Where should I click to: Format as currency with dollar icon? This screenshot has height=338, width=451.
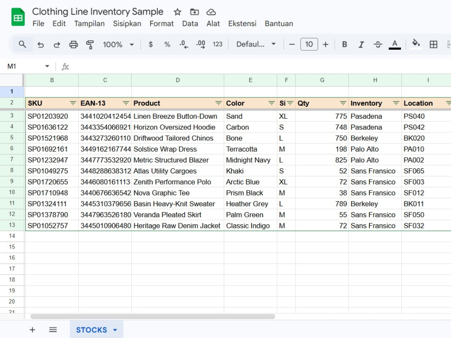point(151,44)
